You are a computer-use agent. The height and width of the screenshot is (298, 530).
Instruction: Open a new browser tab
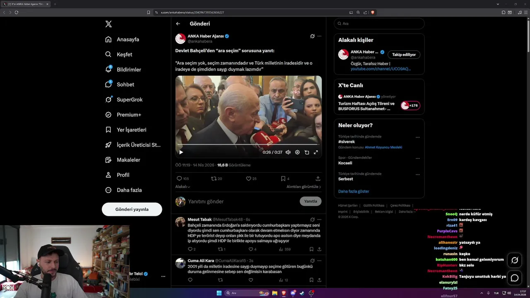[x=55, y=4]
